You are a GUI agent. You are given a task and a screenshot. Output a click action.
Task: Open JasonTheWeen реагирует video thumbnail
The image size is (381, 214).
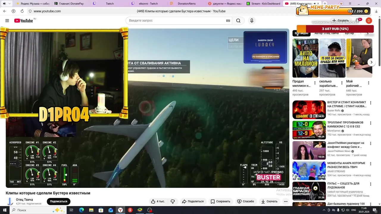tap(309, 150)
